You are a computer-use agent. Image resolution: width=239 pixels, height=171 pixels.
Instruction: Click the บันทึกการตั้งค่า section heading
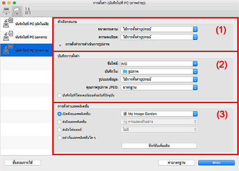coord(69,56)
